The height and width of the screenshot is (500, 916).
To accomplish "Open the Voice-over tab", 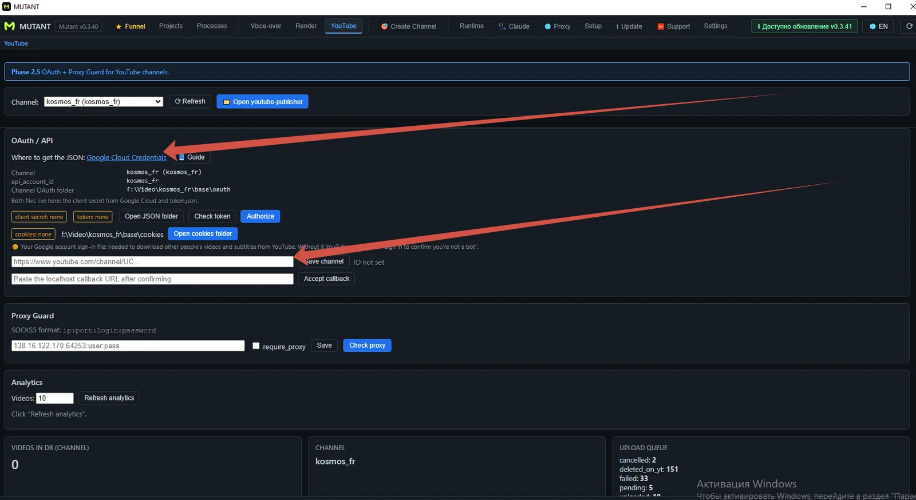I will [x=266, y=26].
